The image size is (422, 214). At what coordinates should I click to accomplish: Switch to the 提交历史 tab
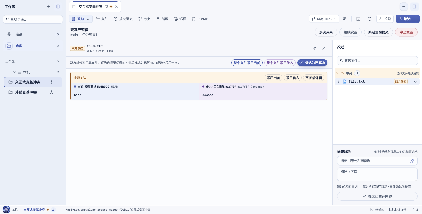[123, 19]
